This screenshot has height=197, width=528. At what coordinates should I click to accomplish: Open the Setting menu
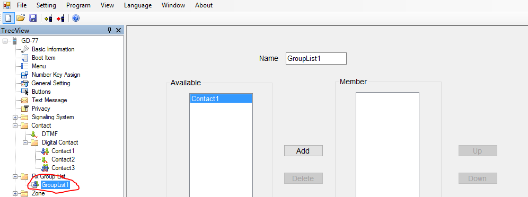[x=47, y=5]
